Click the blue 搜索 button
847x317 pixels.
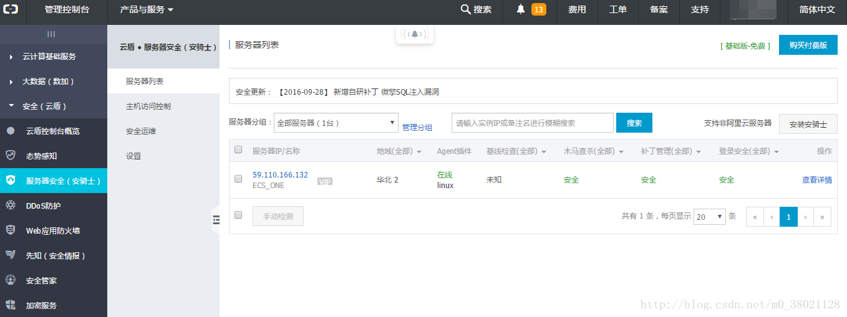634,123
